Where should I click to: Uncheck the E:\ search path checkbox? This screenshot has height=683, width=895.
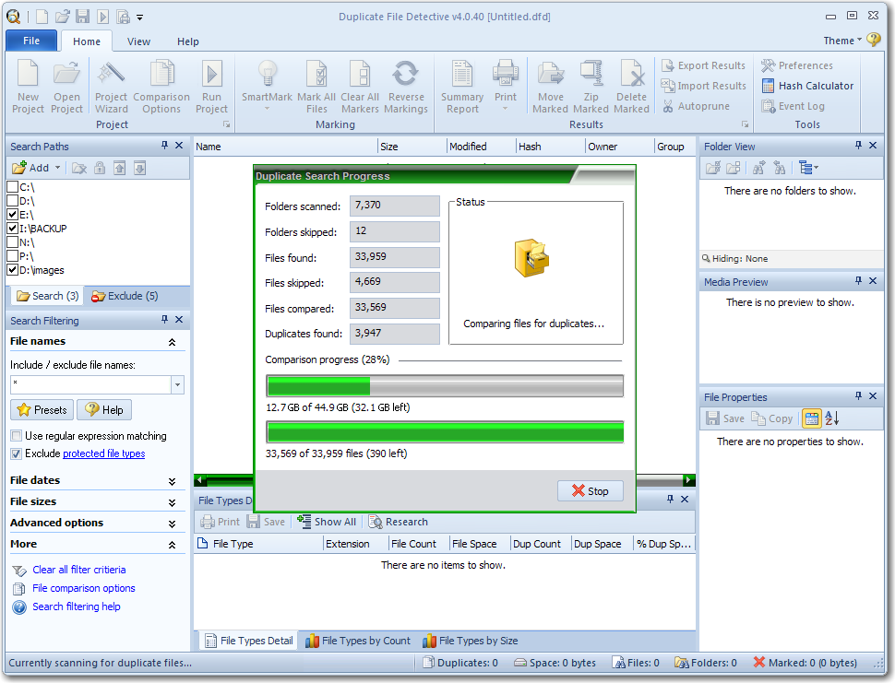click(12, 215)
